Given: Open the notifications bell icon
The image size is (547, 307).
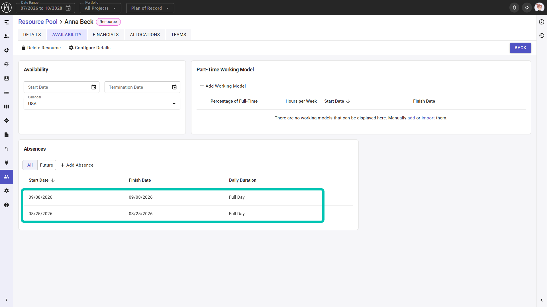Looking at the screenshot, I should [514, 8].
